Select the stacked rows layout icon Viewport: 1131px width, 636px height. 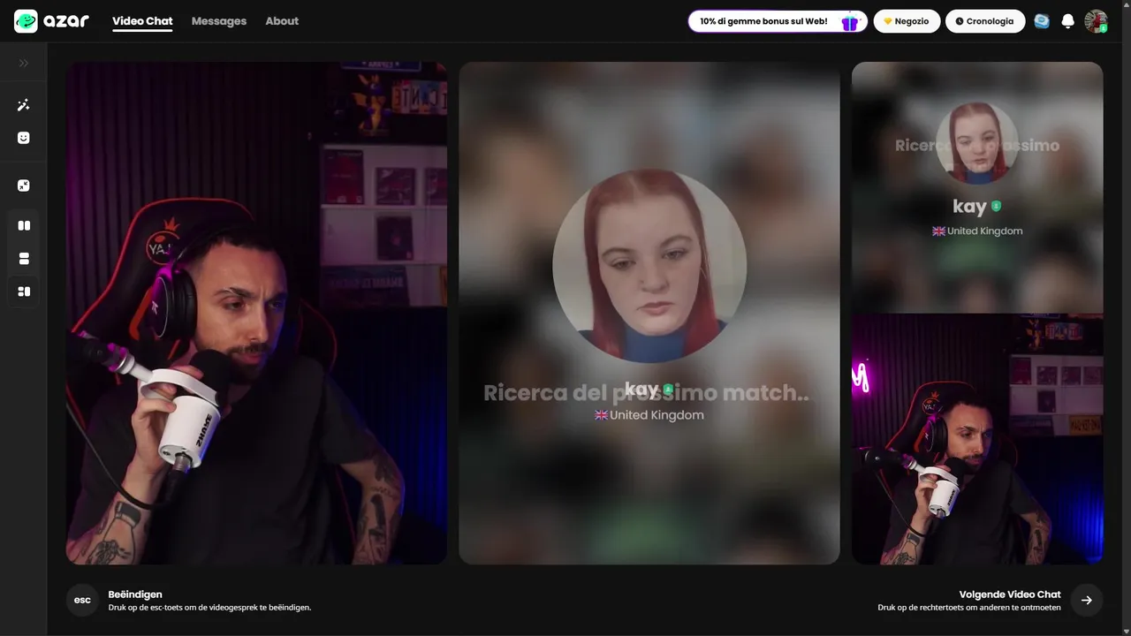pyautogui.click(x=24, y=258)
